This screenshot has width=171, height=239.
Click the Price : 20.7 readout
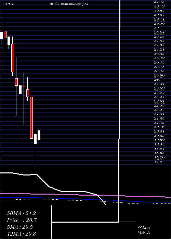coord(22,220)
